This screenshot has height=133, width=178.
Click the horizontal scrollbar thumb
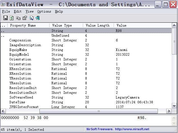[x=99, y=111]
